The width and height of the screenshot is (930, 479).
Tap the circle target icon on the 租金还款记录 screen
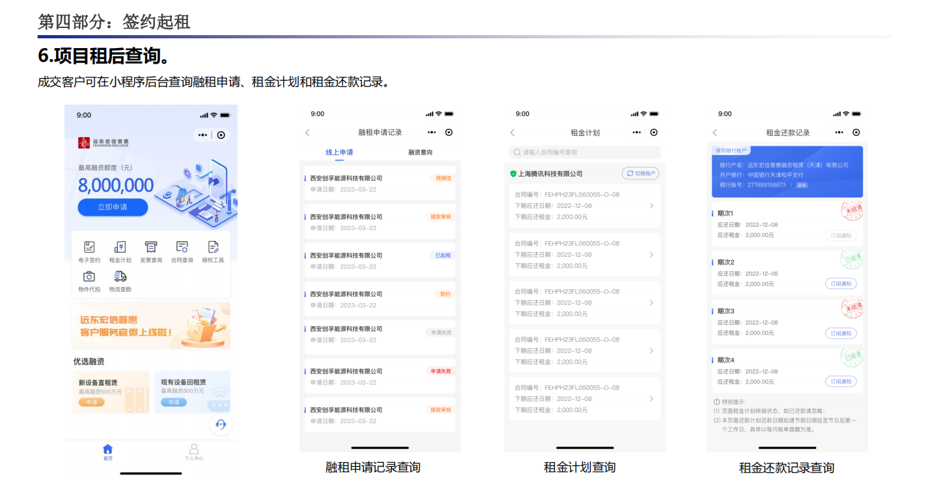(x=856, y=133)
